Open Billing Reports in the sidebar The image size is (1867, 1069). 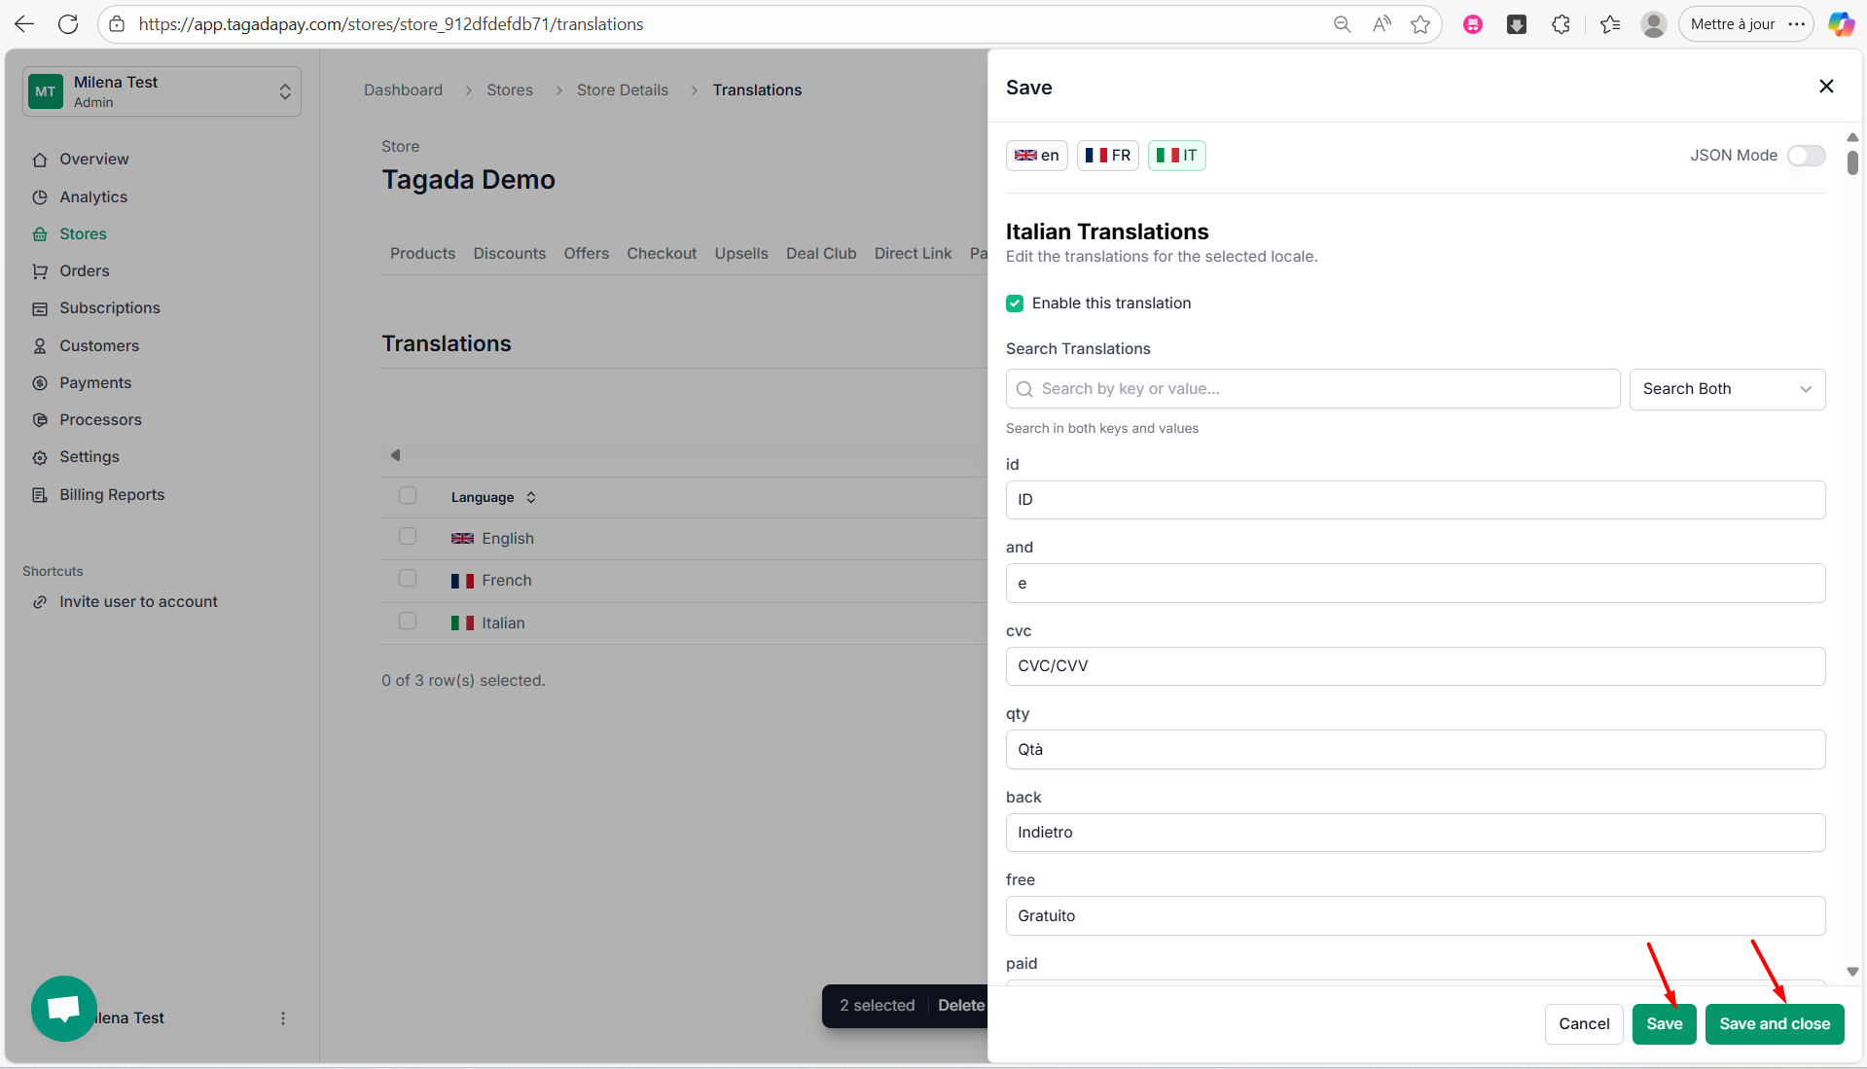coord(112,494)
